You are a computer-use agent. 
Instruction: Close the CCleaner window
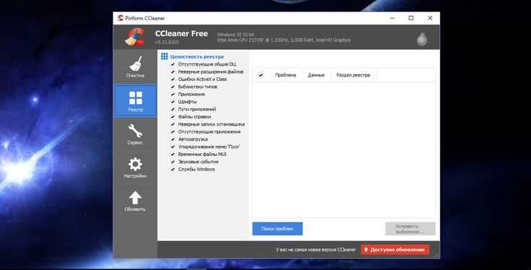click(430, 18)
